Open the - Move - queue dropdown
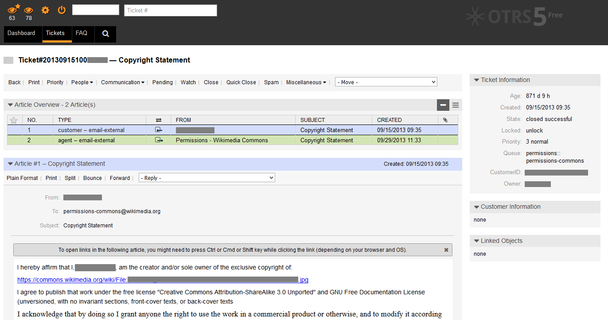Image resolution: width=608 pixels, height=320 pixels. pyautogui.click(x=386, y=82)
